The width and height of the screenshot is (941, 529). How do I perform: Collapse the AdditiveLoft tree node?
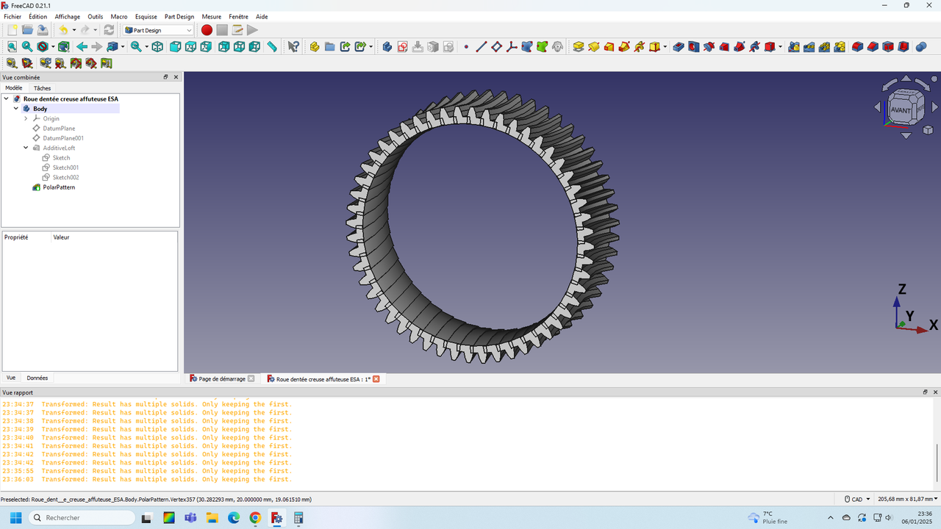[26, 148]
